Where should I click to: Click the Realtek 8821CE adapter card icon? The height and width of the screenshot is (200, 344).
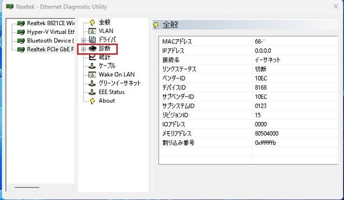click(x=21, y=23)
